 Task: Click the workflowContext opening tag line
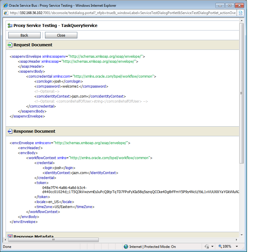click(x=89, y=158)
